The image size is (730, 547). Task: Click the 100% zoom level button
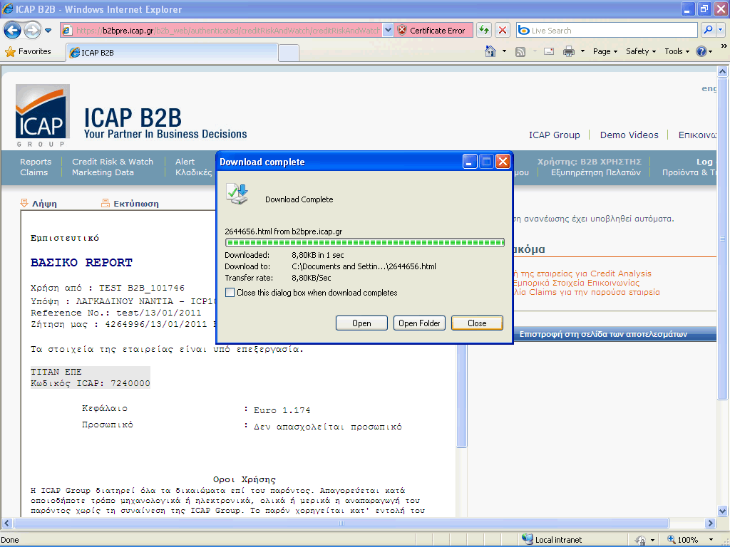[x=684, y=540]
